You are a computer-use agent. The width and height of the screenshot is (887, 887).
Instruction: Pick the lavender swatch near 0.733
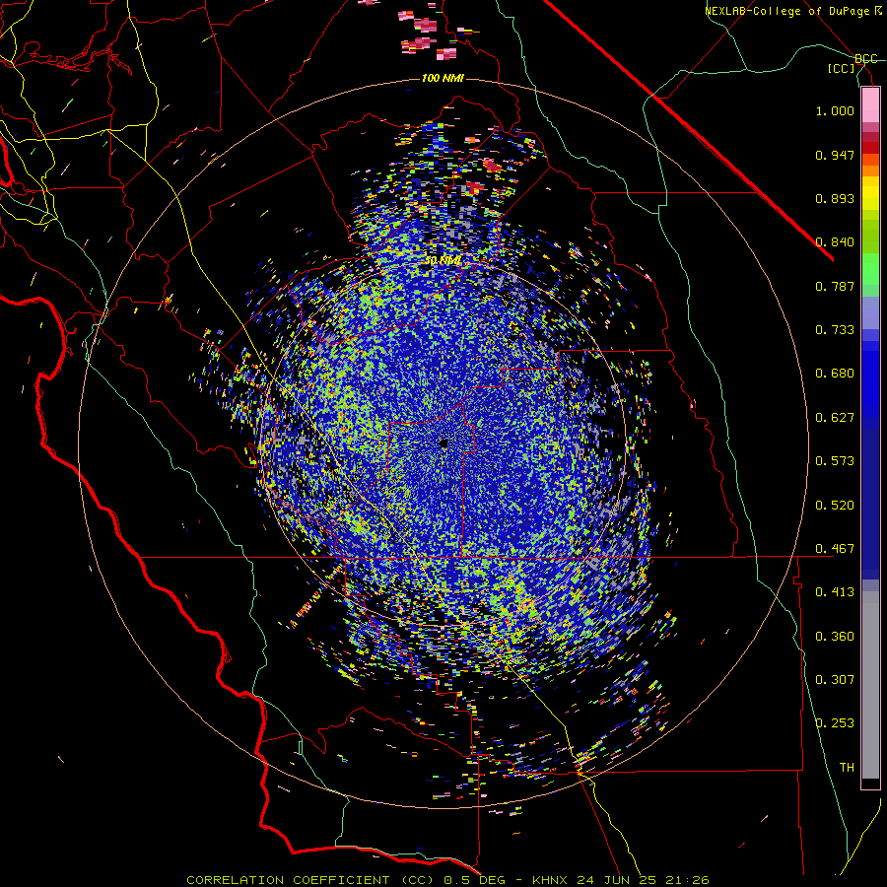870,312
